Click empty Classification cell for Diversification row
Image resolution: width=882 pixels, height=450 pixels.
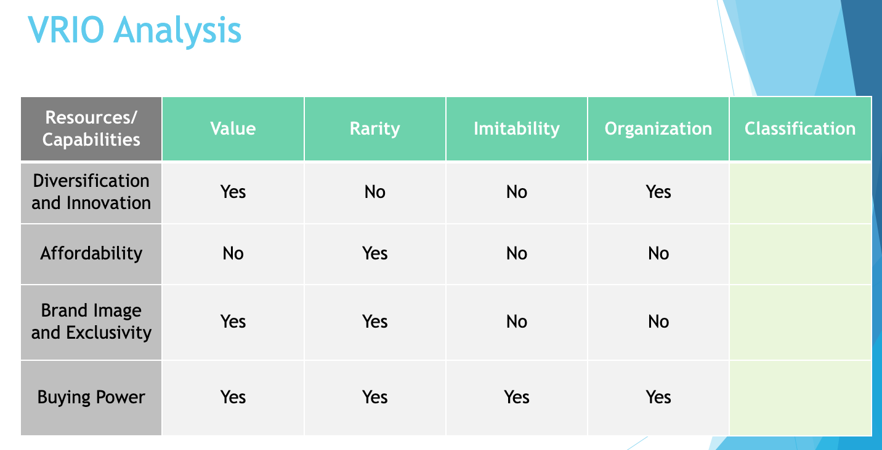800,192
